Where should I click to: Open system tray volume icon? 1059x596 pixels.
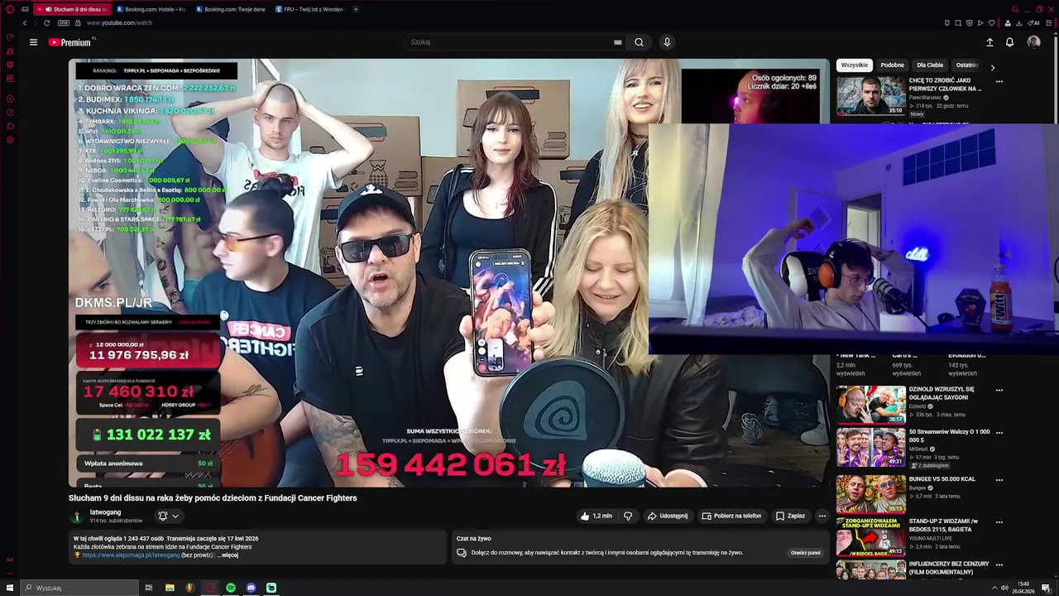tap(1004, 588)
